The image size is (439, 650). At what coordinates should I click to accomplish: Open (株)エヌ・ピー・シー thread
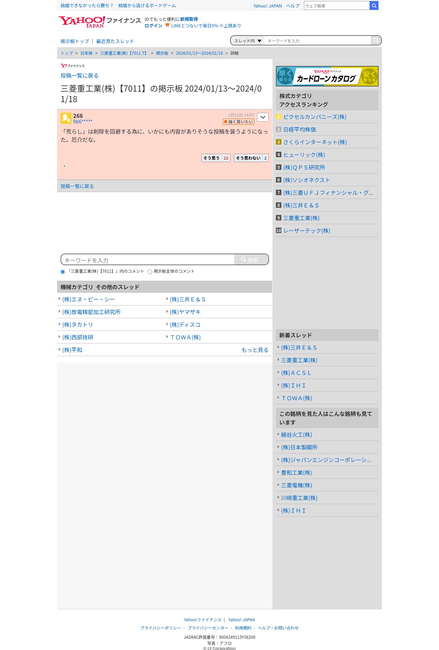[x=89, y=299]
